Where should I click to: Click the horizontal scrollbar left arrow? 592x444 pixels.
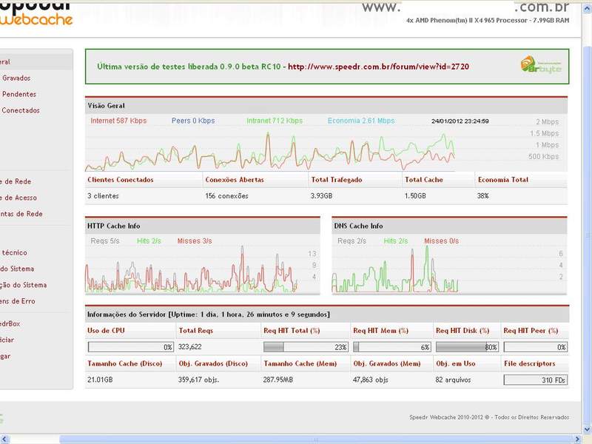[4, 440]
